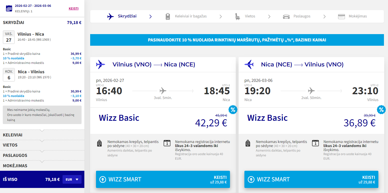Click the car icon next to Paslaugos
This screenshot has width=388, height=193.
pyautogui.click(x=286, y=16)
